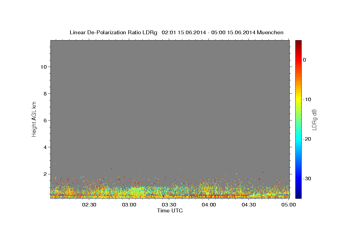
Task: Click the 02:30 time tick label
Action: pyautogui.click(x=89, y=205)
